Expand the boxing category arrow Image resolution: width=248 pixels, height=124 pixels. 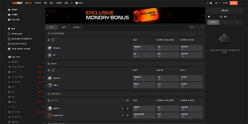(44, 97)
